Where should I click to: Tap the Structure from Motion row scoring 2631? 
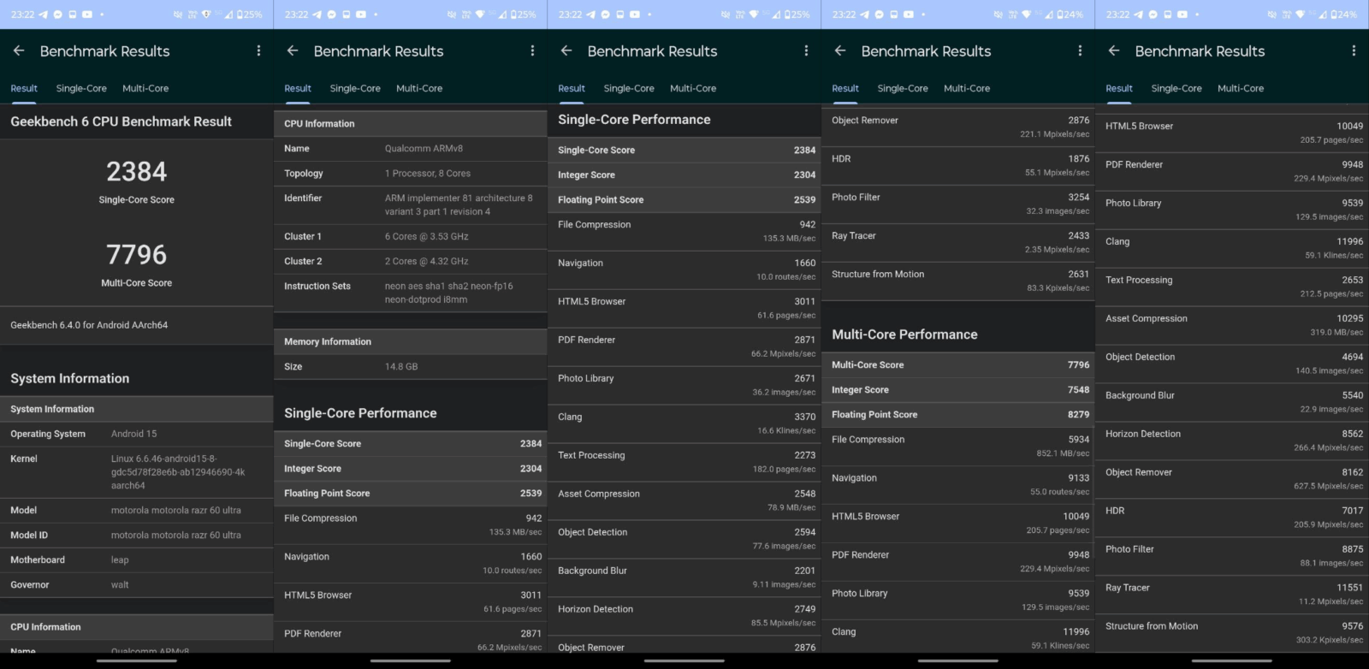point(957,281)
